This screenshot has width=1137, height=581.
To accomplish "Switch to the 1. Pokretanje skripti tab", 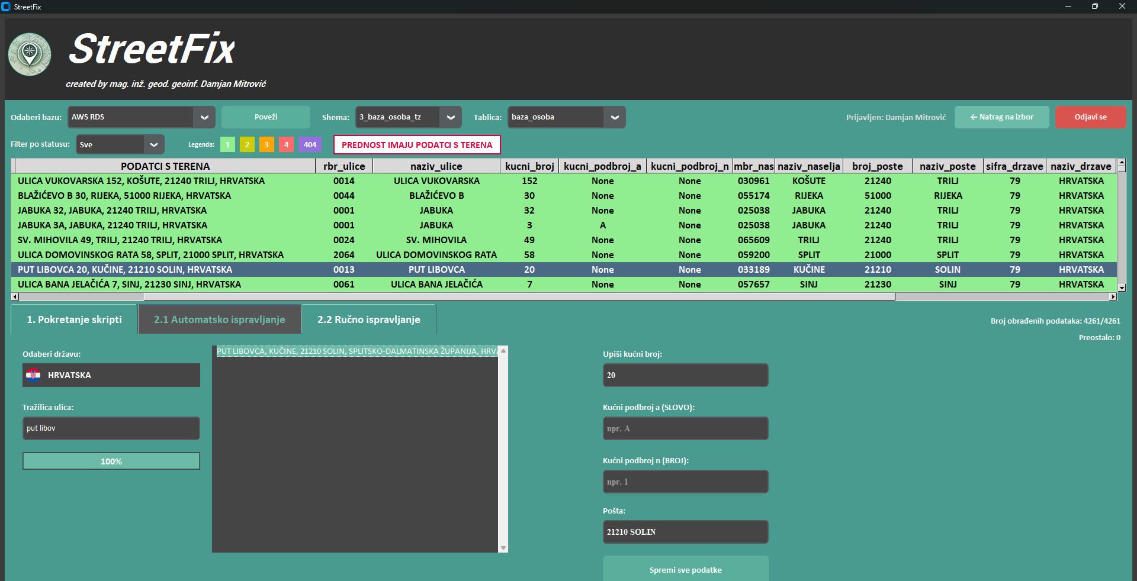I will pyautogui.click(x=74, y=319).
